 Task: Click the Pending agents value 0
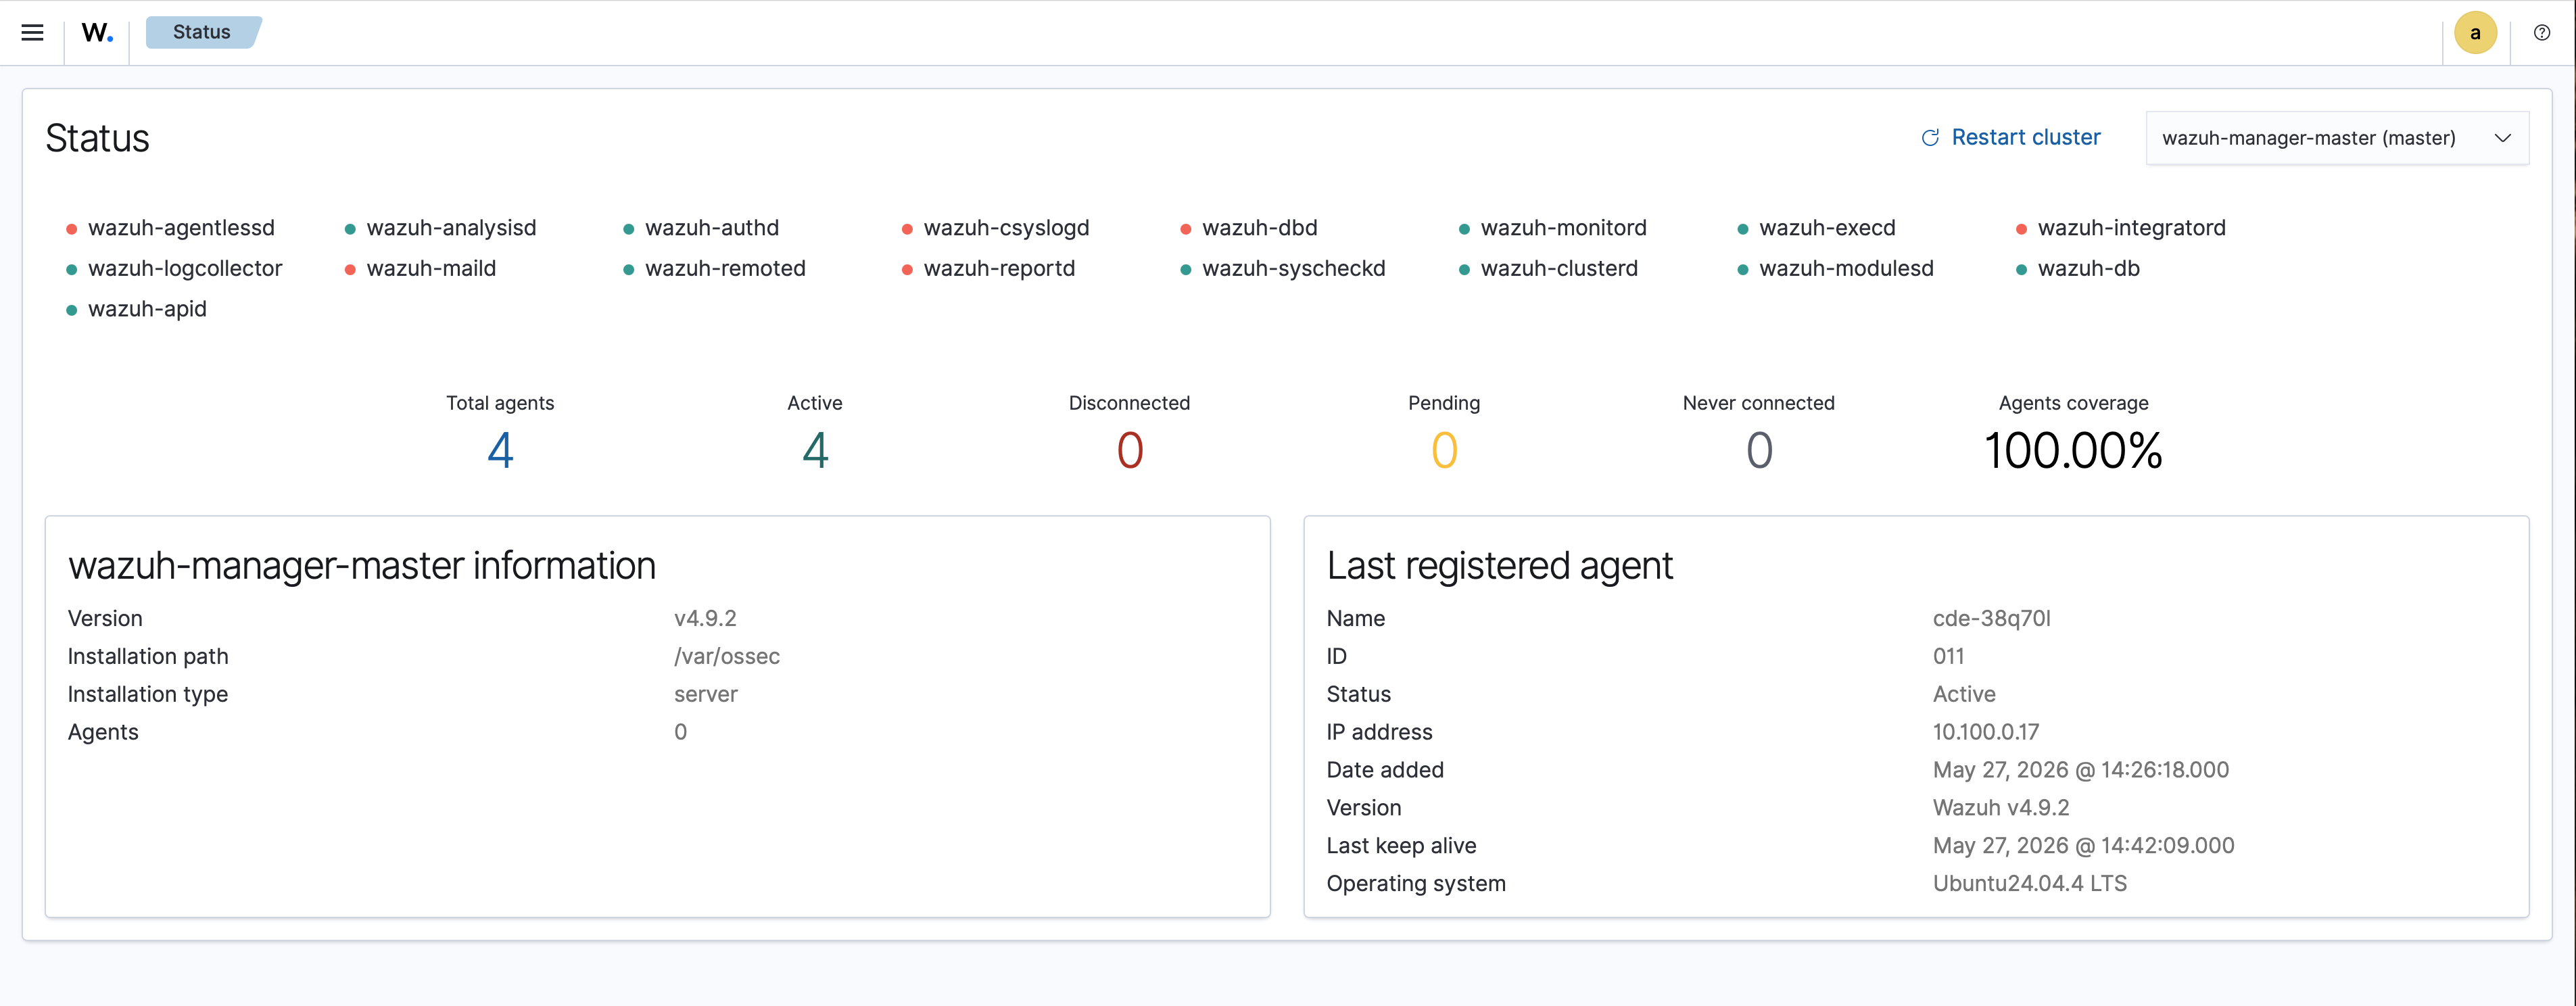[1444, 450]
